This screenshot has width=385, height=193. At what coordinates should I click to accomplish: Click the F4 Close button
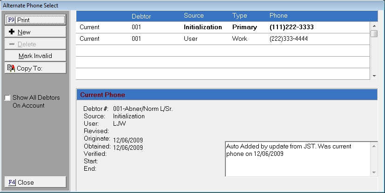tap(35, 182)
